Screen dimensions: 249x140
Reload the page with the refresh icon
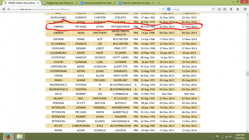(163, 9)
